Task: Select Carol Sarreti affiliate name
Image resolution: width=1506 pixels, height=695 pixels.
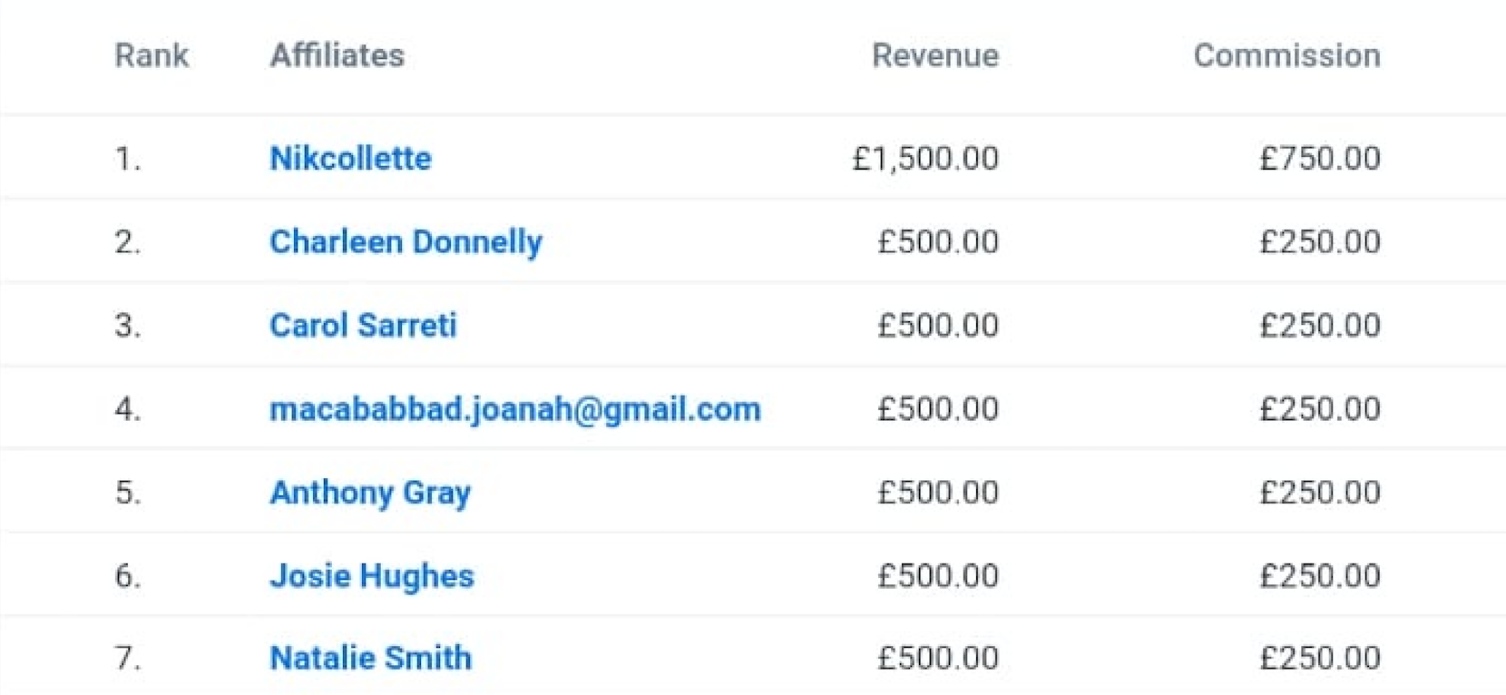Action: 363,325
